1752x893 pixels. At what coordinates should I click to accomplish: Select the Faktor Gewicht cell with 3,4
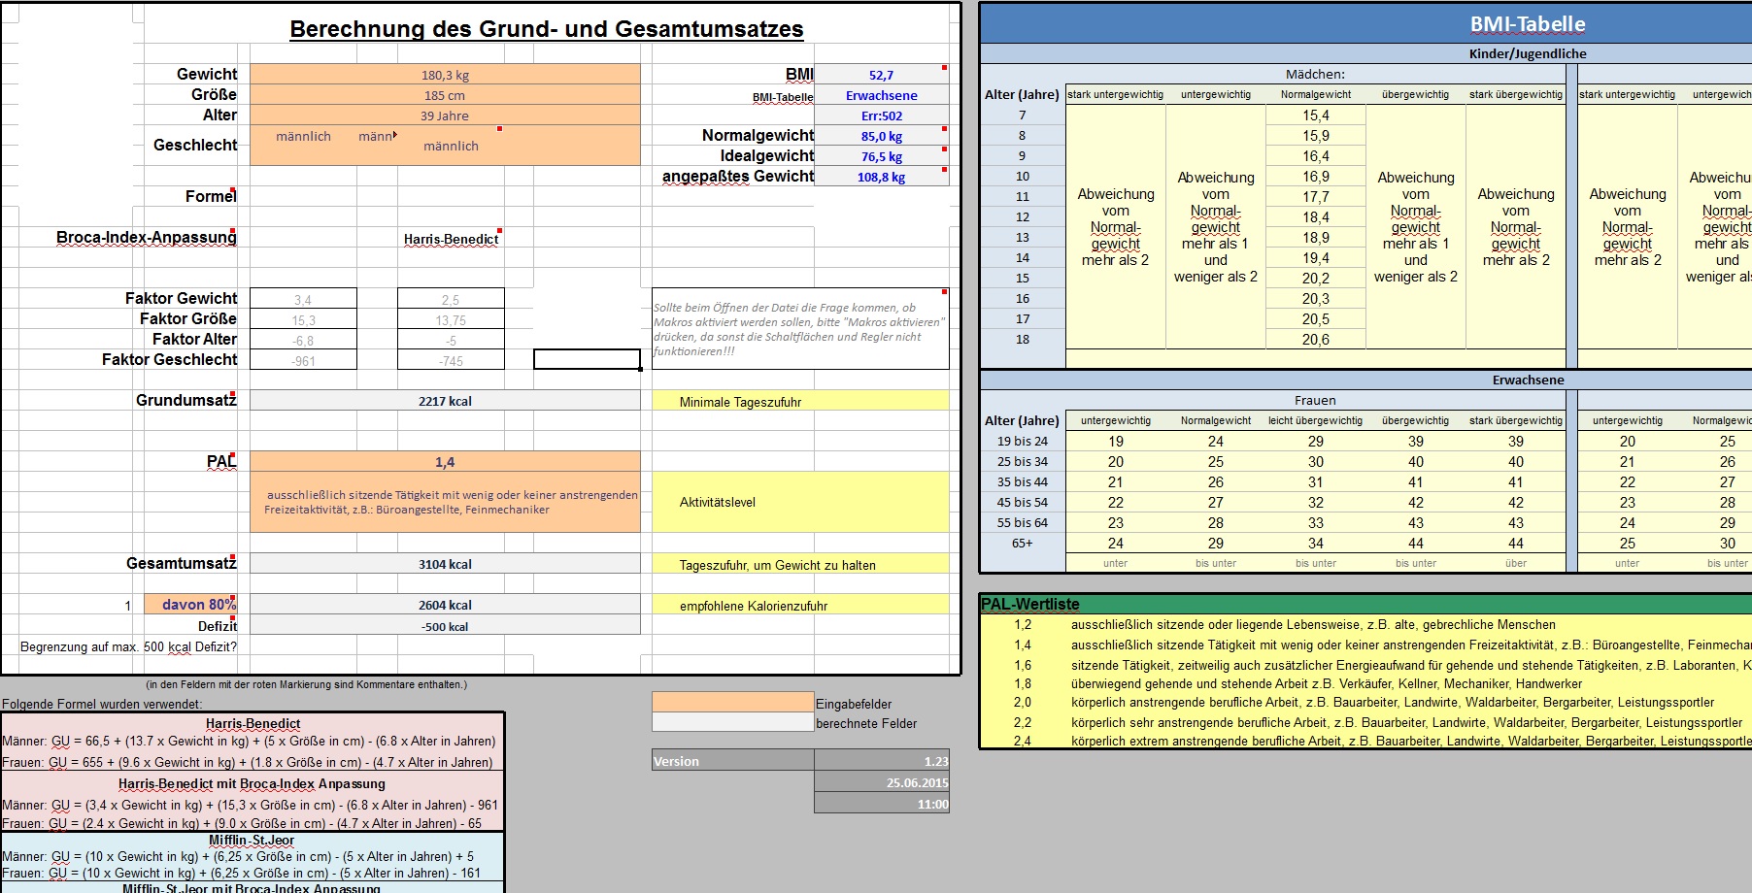[303, 299]
